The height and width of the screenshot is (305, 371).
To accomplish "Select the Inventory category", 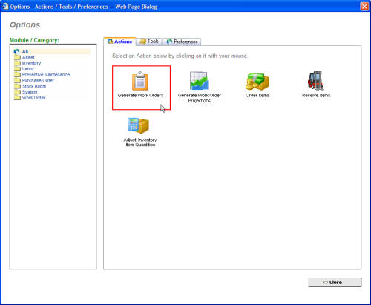I will tap(31, 63).
